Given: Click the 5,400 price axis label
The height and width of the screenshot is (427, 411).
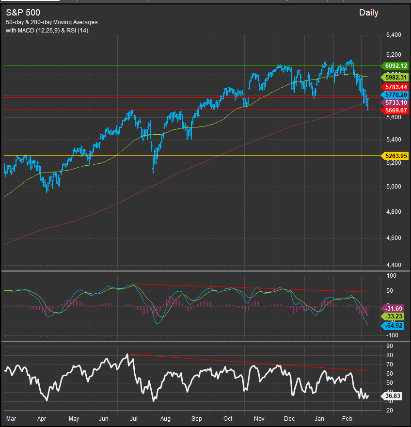Looking at the screenshot, I should (394, 140).
